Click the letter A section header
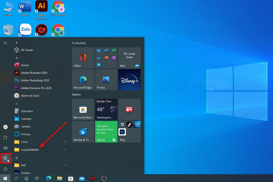Image resolution: width=273 pixels, height=182 pixels. click(x=17, y=58)
